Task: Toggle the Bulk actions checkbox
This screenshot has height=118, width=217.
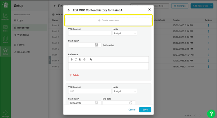Action: [x=53, y=14]
